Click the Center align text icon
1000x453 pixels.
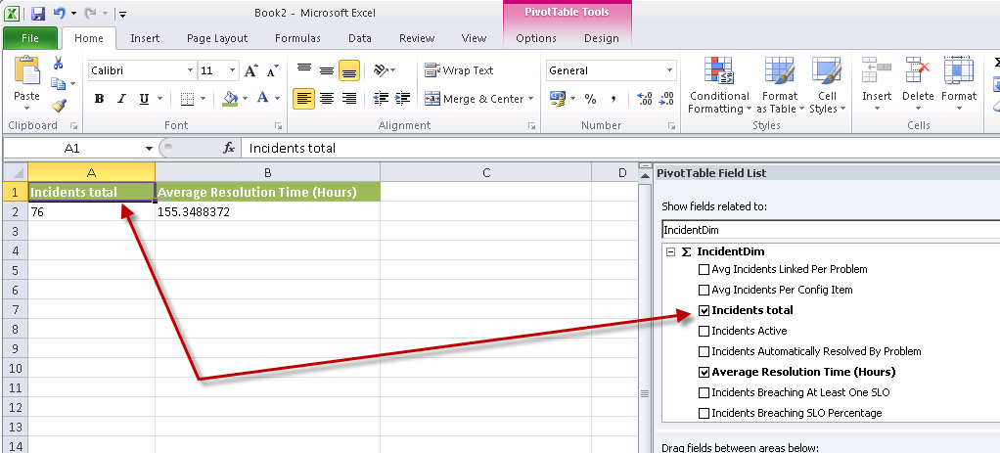pyautogui.click(x=327, y=99)
